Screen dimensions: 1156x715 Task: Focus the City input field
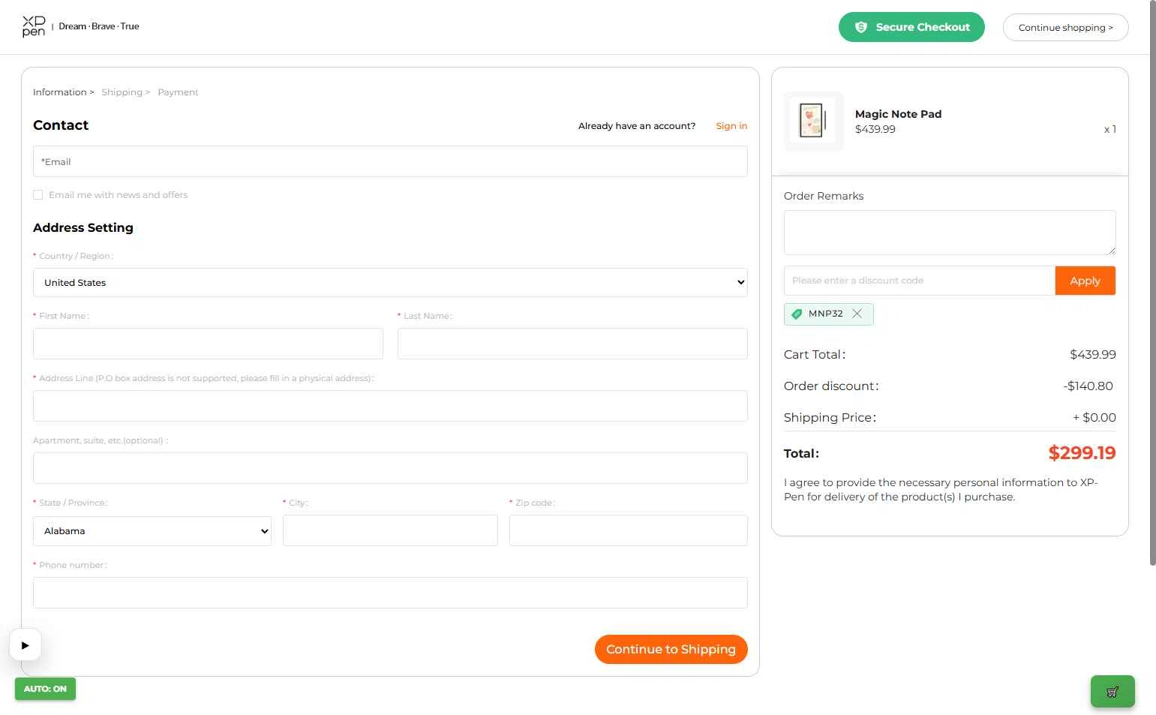[x=390, y=530]
